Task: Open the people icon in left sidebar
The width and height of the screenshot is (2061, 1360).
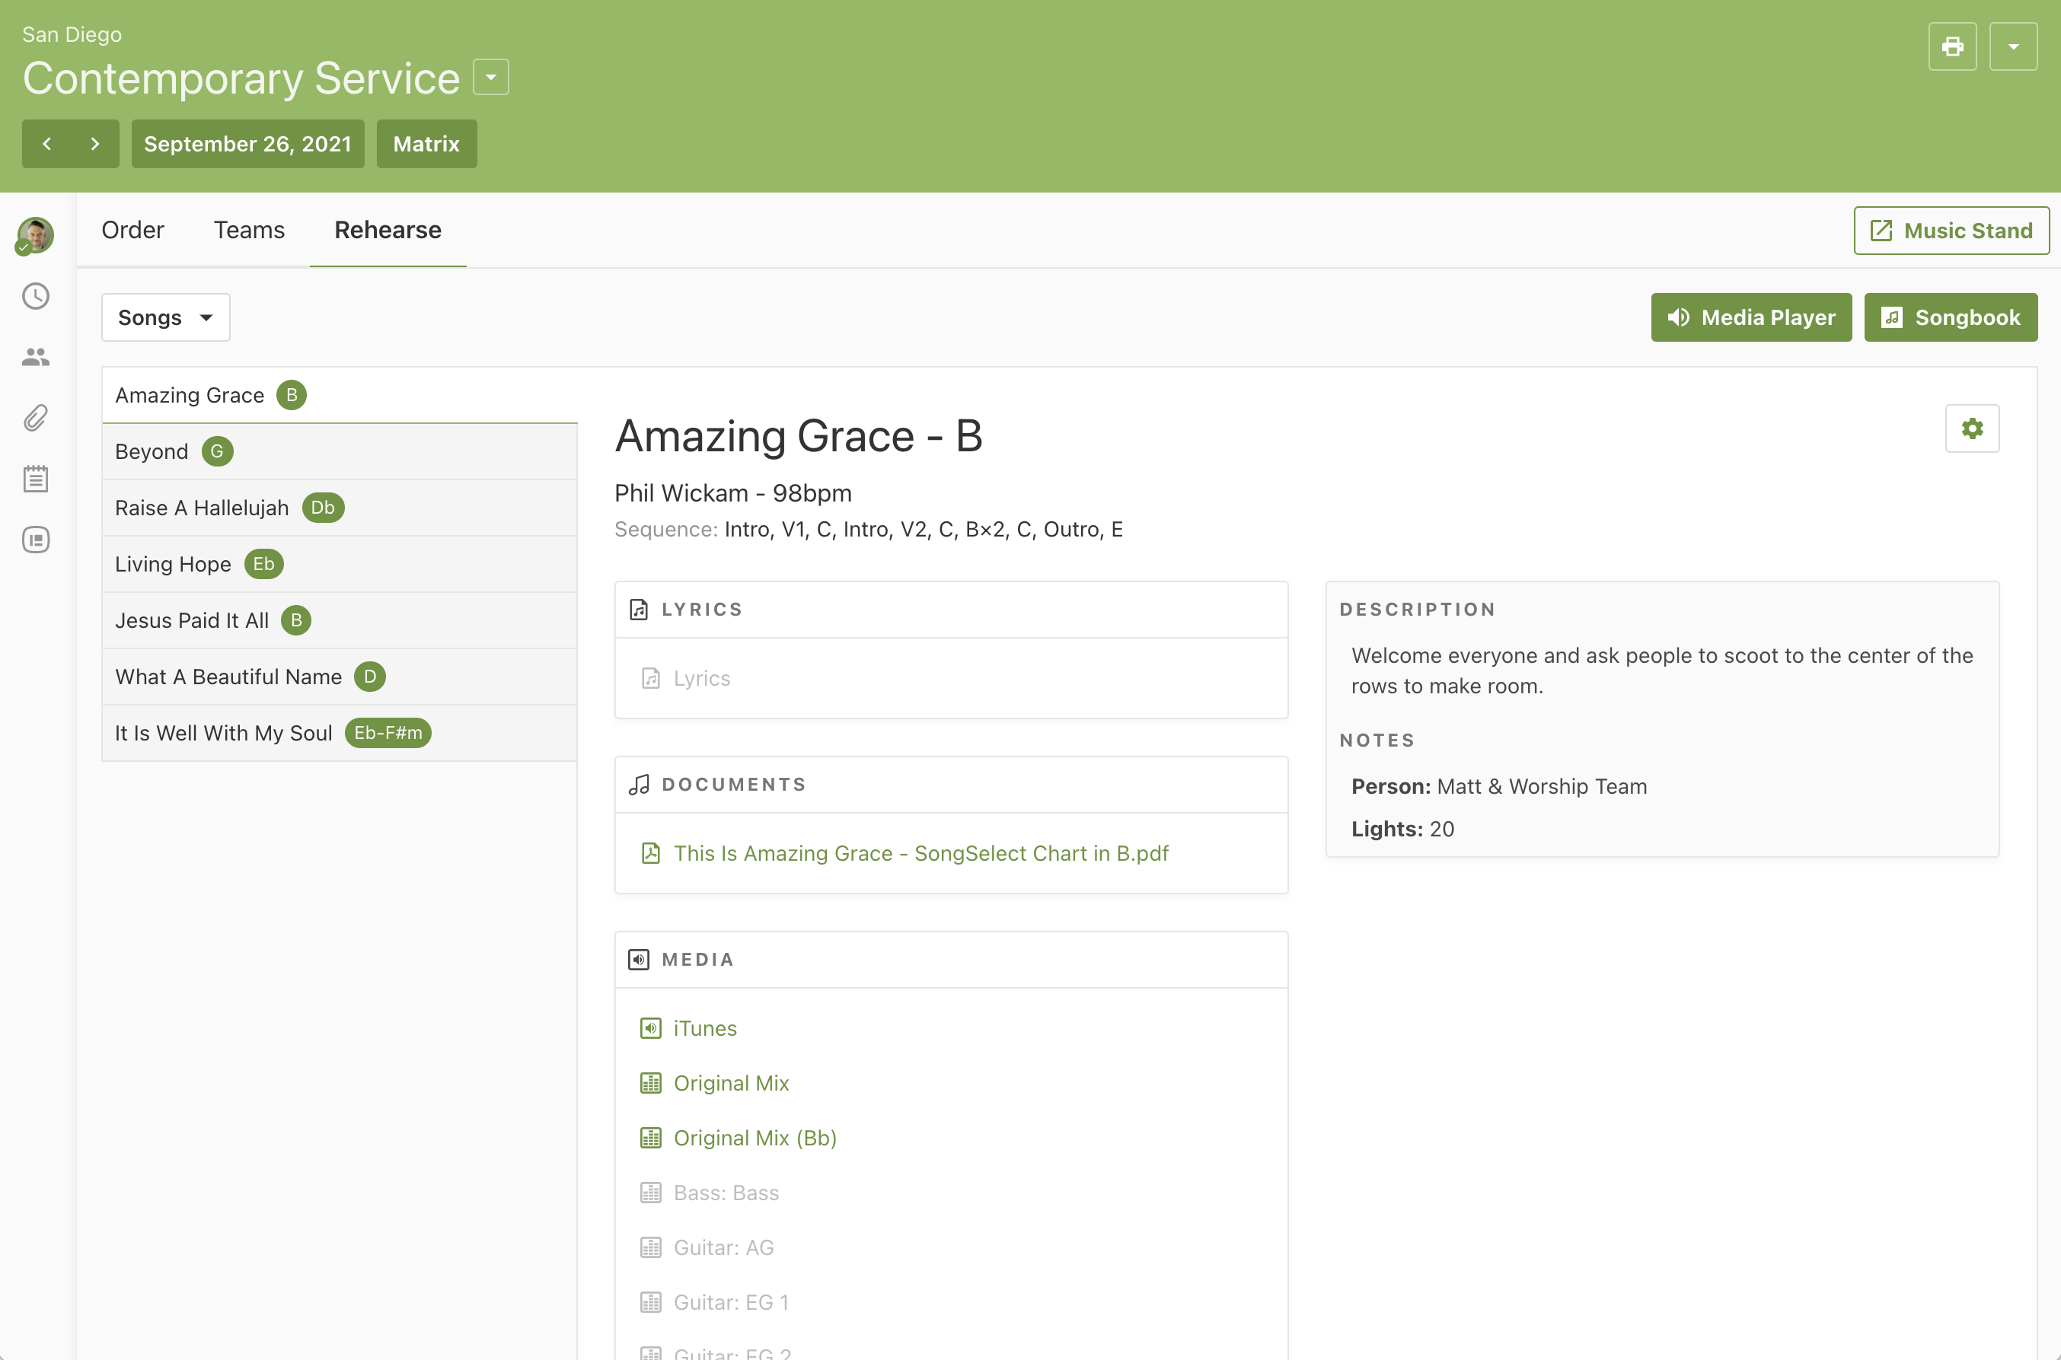Action: point(36,358)
